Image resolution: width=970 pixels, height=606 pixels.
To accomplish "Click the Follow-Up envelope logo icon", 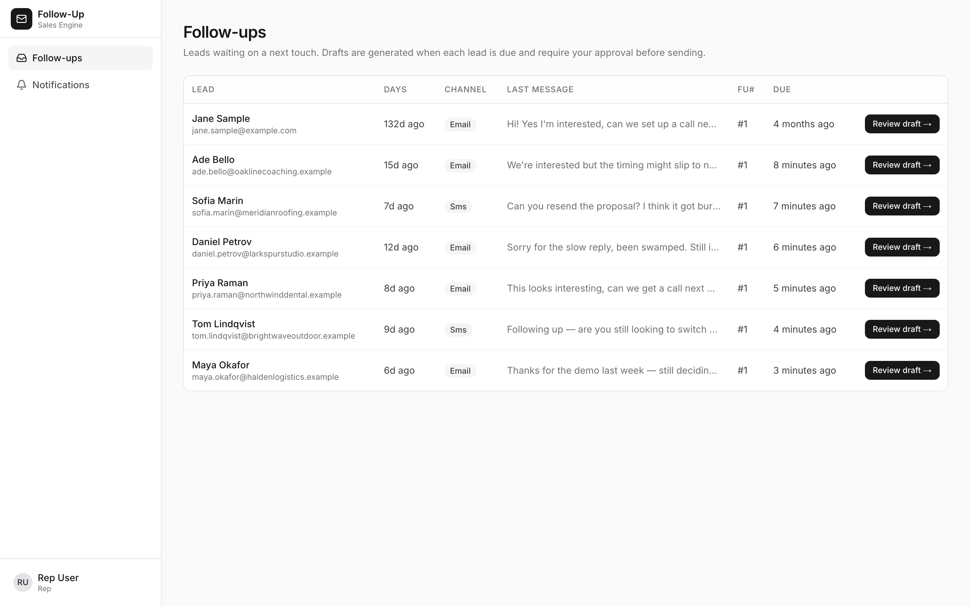I will coord(21,19).
